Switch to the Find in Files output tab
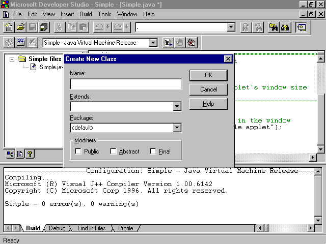 (91, 228)
